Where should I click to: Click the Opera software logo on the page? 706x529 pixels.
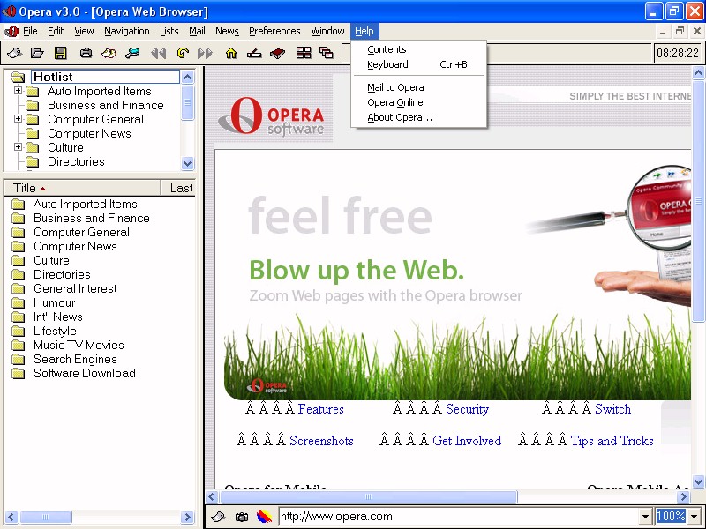[x=272, y=116]
